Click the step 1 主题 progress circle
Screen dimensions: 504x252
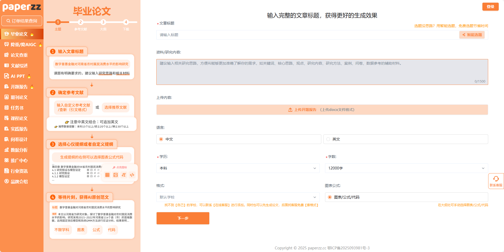tap(58, 22)
